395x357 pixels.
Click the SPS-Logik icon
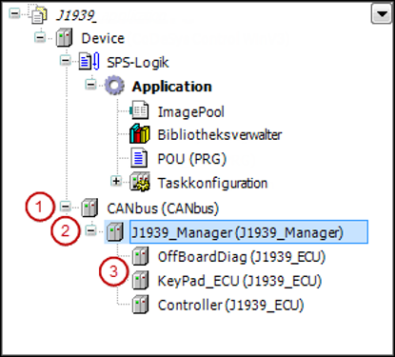[x=89, y=62]
